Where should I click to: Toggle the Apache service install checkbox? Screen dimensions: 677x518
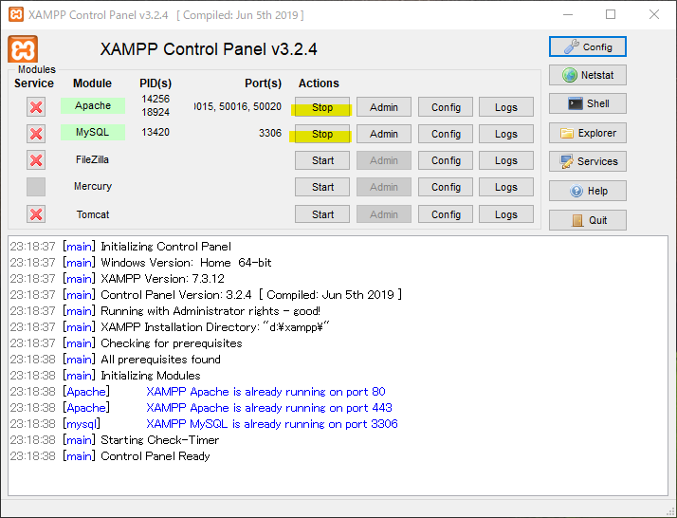pyautogui.click(x=36, y=106)
